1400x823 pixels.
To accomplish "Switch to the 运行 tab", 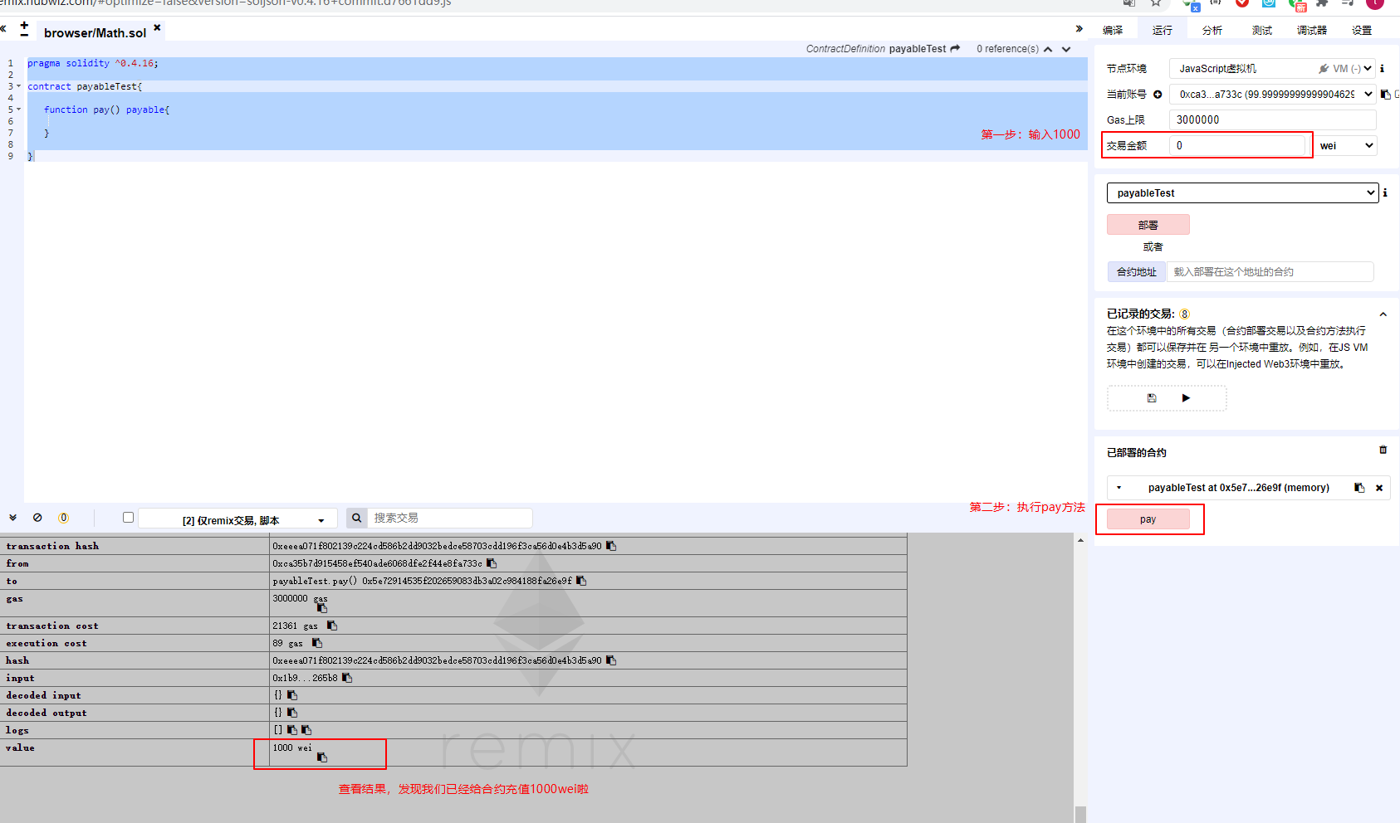I will 1163,31.
